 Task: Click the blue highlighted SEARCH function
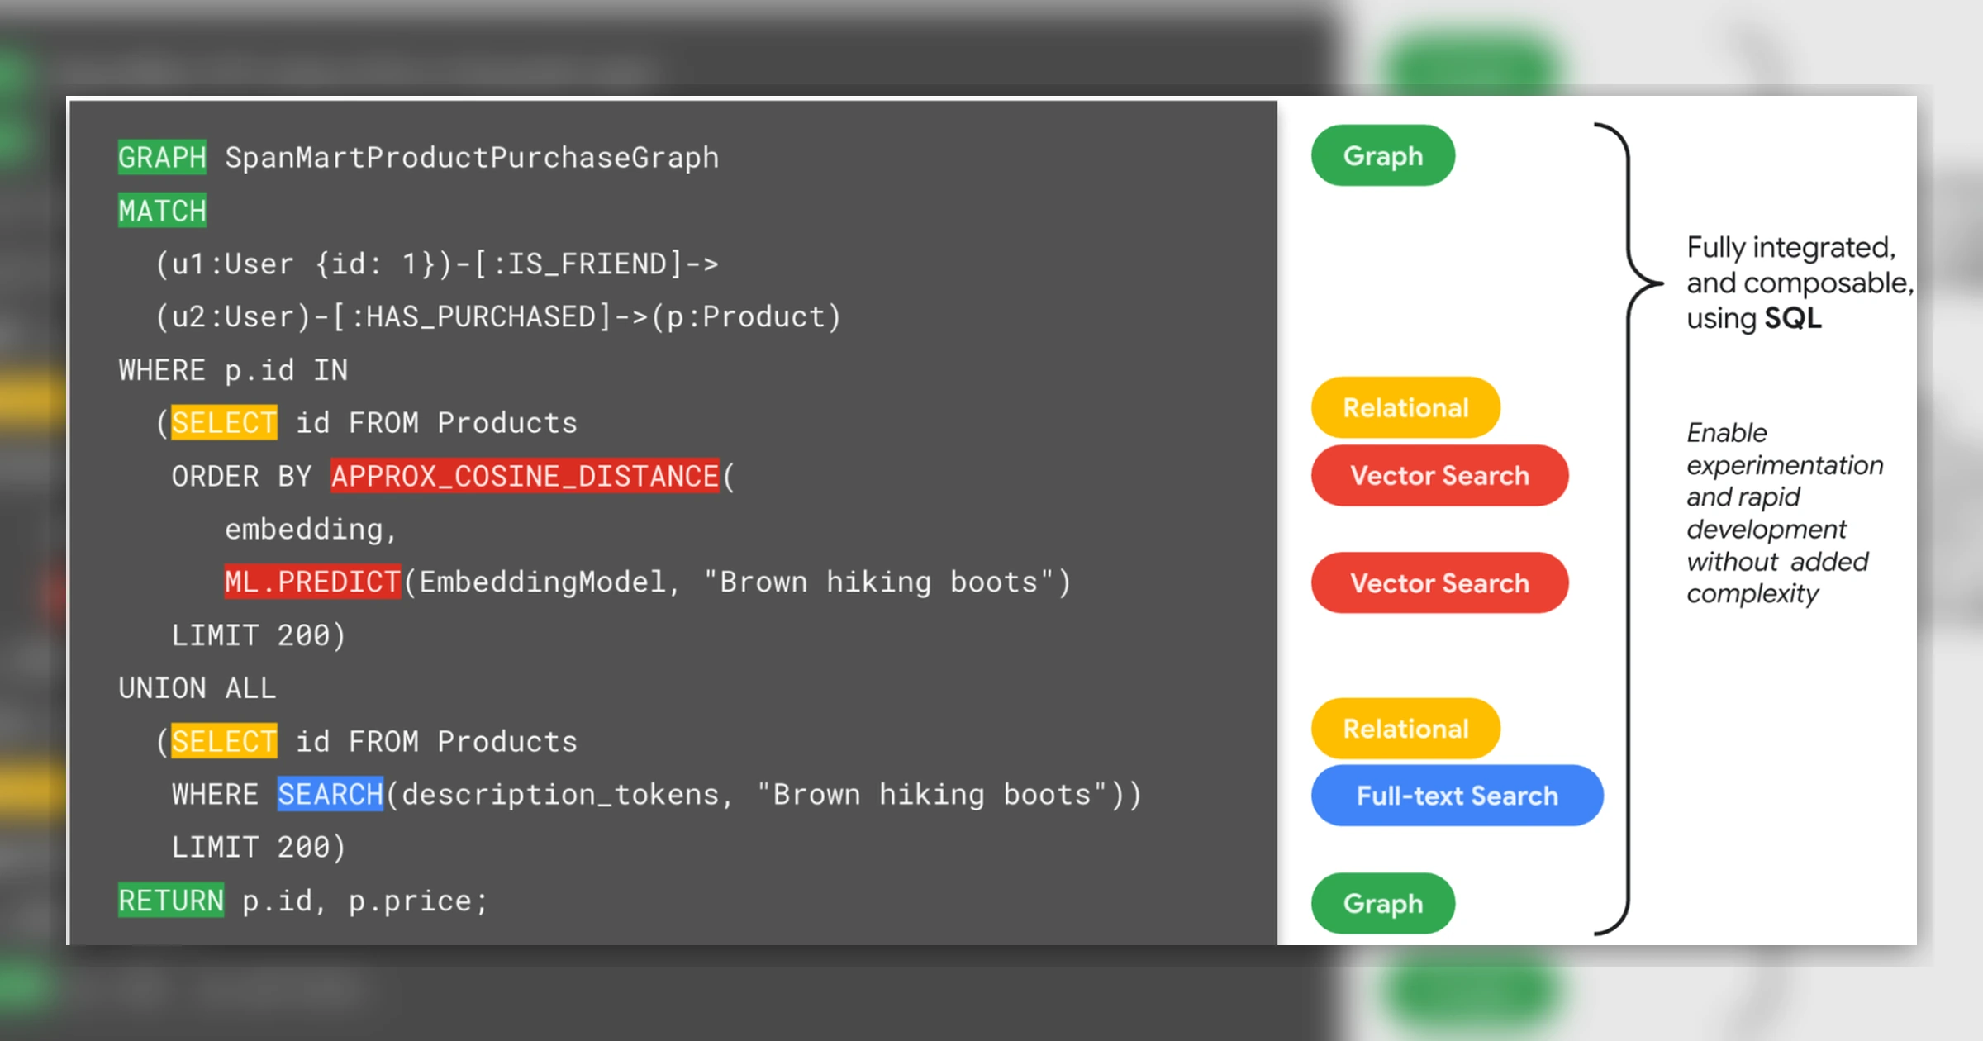330,794
